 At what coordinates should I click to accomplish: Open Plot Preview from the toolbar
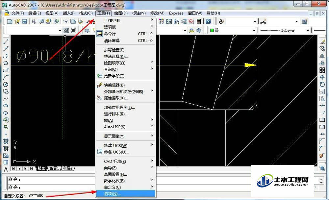[41, 21]
